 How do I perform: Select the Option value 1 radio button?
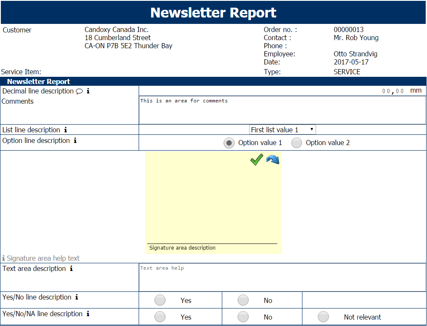pyautogui.click(x=229, y=143)
